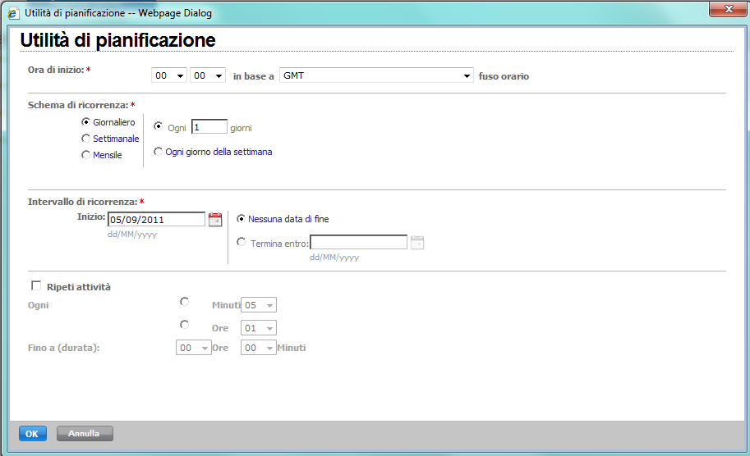The height and width of the screenshot is (456, 750).
Task: Select the Giornaliero recurrence option
Action: [x=85, y=121]
